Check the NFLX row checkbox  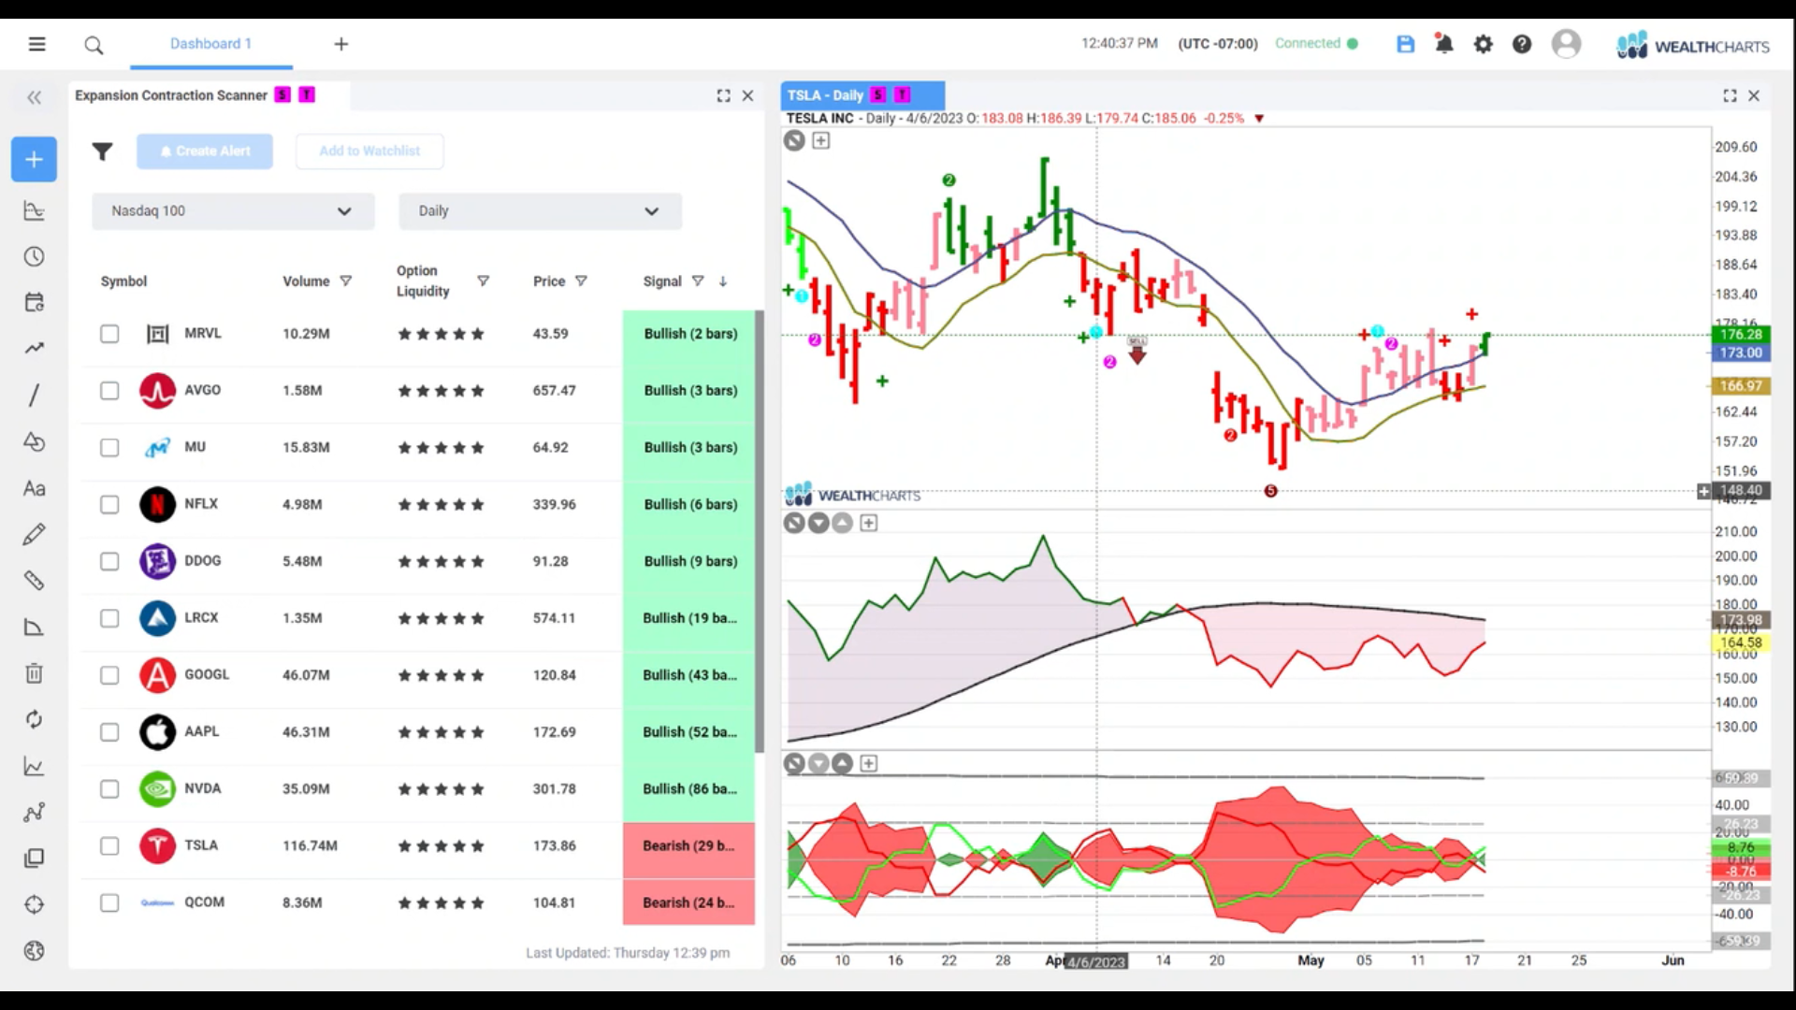pos(109,505)
